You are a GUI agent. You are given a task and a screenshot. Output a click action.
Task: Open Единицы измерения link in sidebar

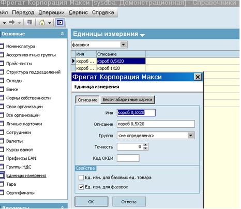pyautogui.click(x=26, y=176)
